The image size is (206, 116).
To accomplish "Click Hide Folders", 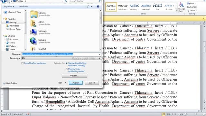I will coord(10,83).
